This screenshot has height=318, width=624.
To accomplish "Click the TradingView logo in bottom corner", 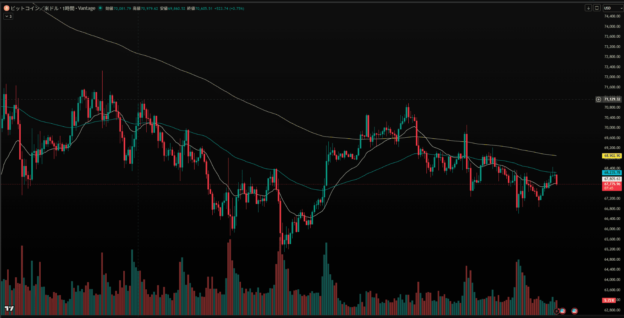I will tap(9, 309).
